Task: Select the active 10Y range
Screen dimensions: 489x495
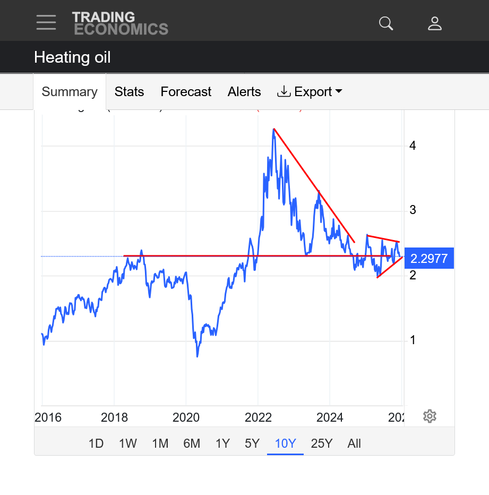Action: tap(285, 443)
